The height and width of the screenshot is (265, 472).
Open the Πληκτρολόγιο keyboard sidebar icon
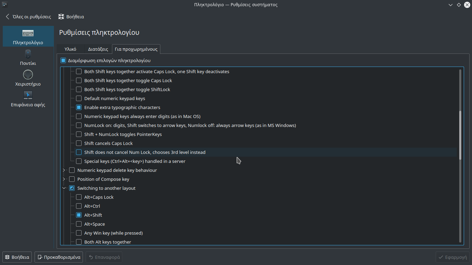(x=28, y=33)
